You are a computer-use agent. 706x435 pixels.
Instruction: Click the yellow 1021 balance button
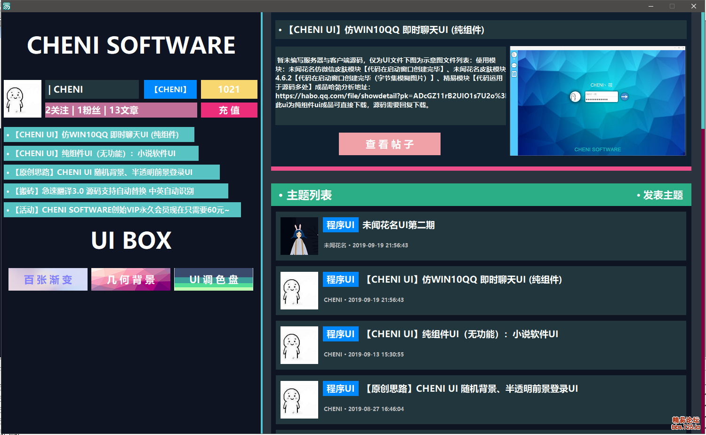(x=229, y=89)
